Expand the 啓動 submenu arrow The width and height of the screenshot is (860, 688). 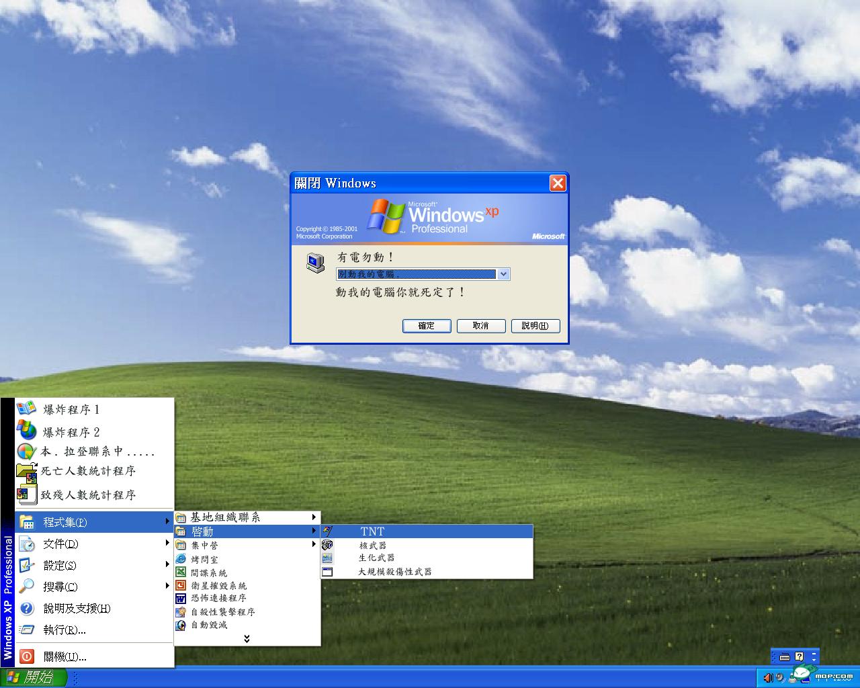click(x=314, y=531)
